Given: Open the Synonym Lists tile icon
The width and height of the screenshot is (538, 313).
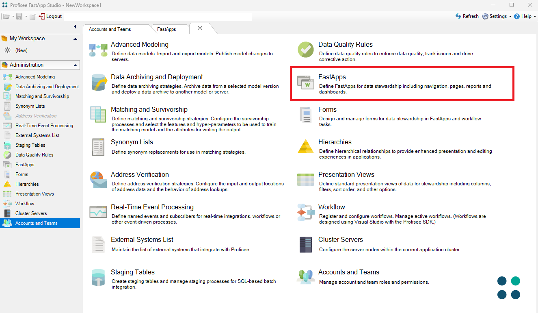Looking at the screenshot, I should 98,147.
